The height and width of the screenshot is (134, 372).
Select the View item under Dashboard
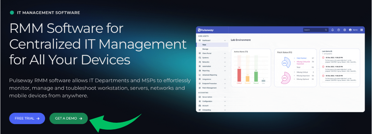(x=212, y=45)
